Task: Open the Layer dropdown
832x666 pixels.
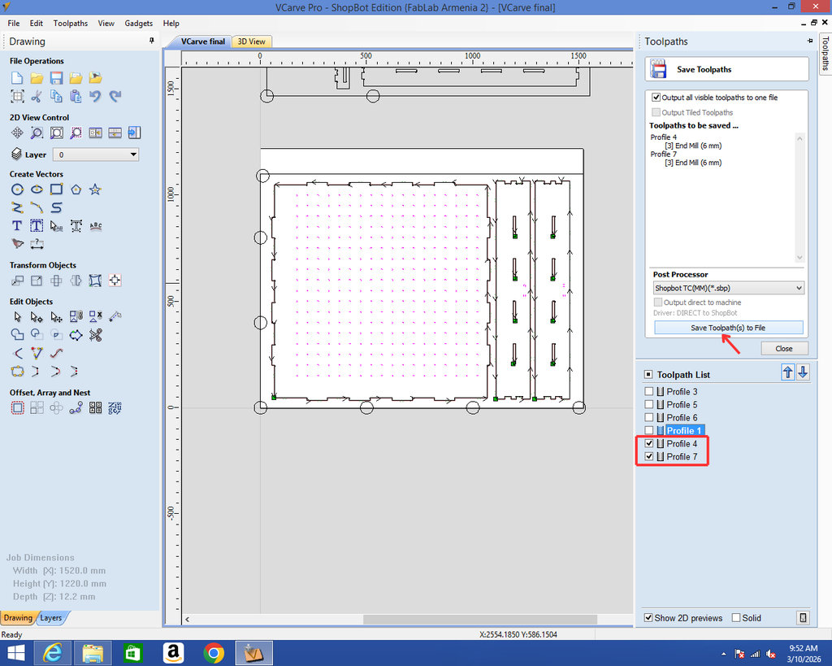Action: (96, 155)
